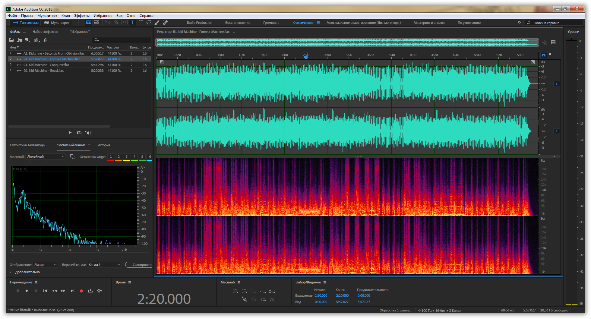Delete selected file with trash icon
Image resolution: width=591 pixels, height=319 pixels.
[46, 40]
